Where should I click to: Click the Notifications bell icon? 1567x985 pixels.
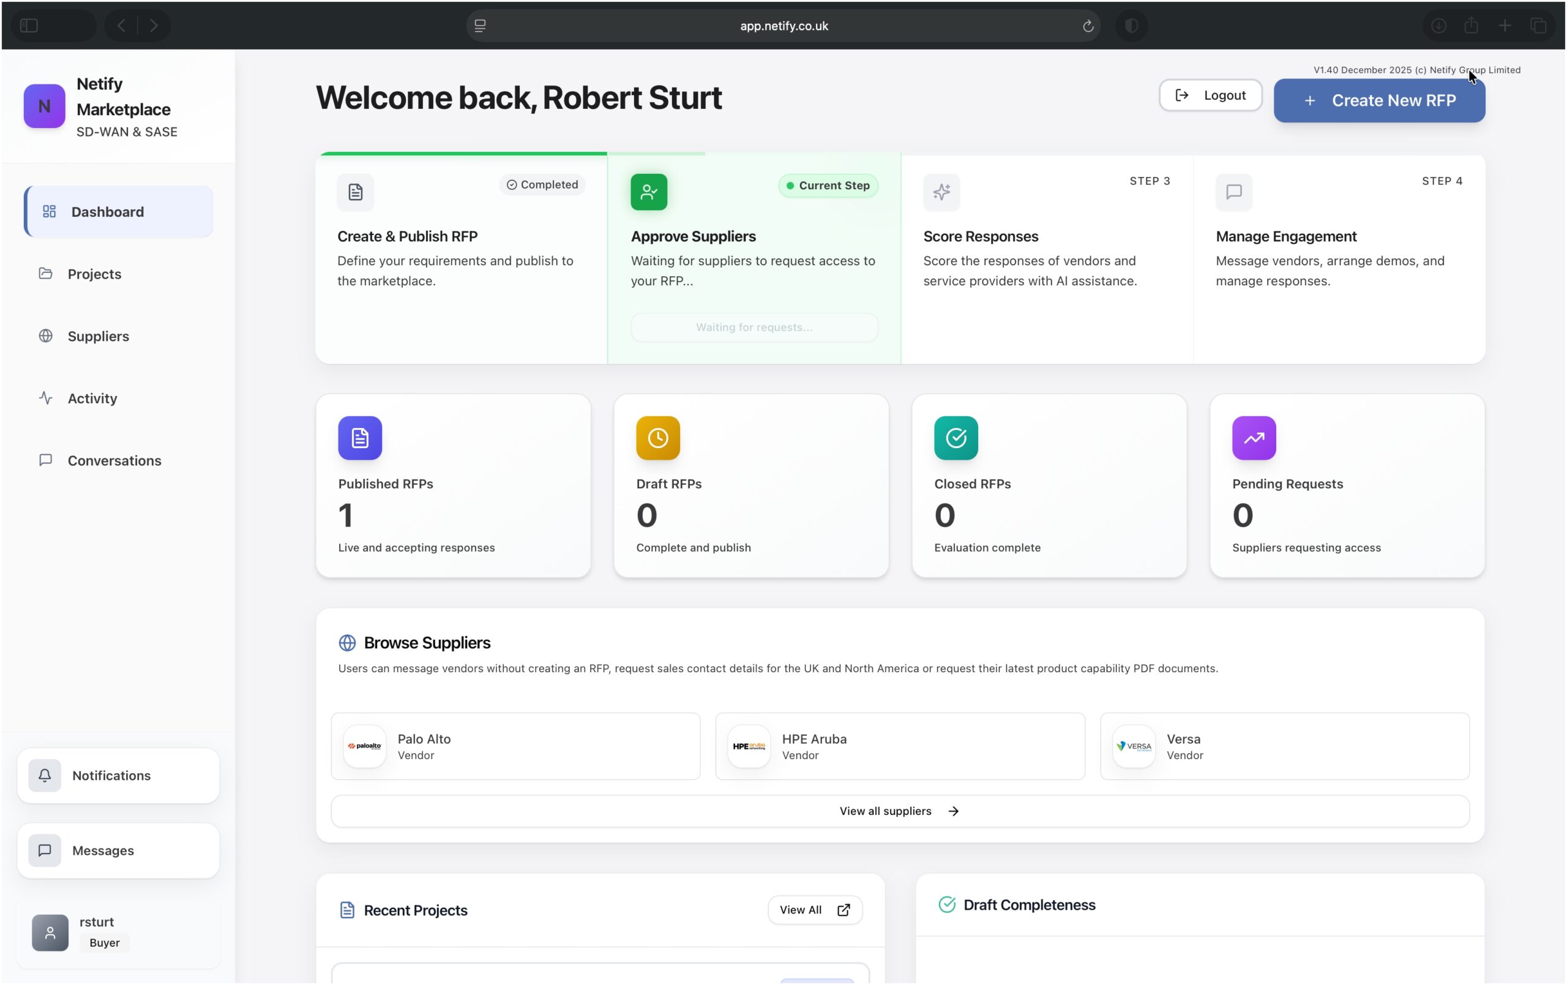44,776
